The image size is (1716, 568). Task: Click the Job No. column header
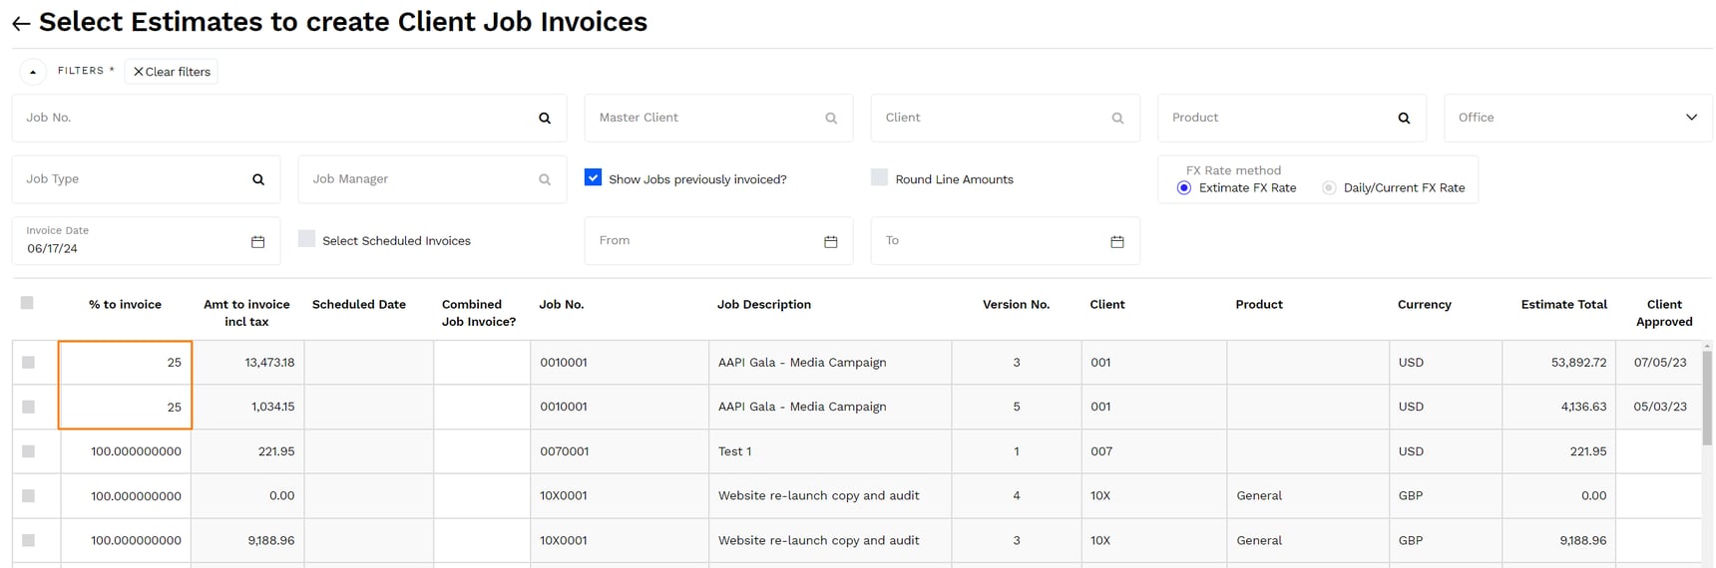pos(562,305)
